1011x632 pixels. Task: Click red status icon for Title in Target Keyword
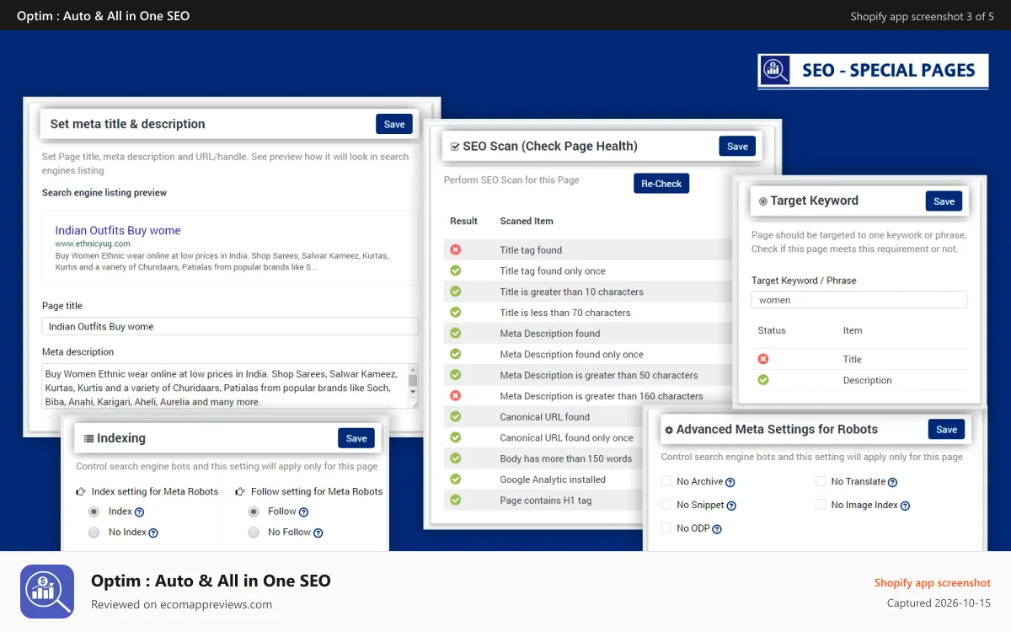click(763, 359)
